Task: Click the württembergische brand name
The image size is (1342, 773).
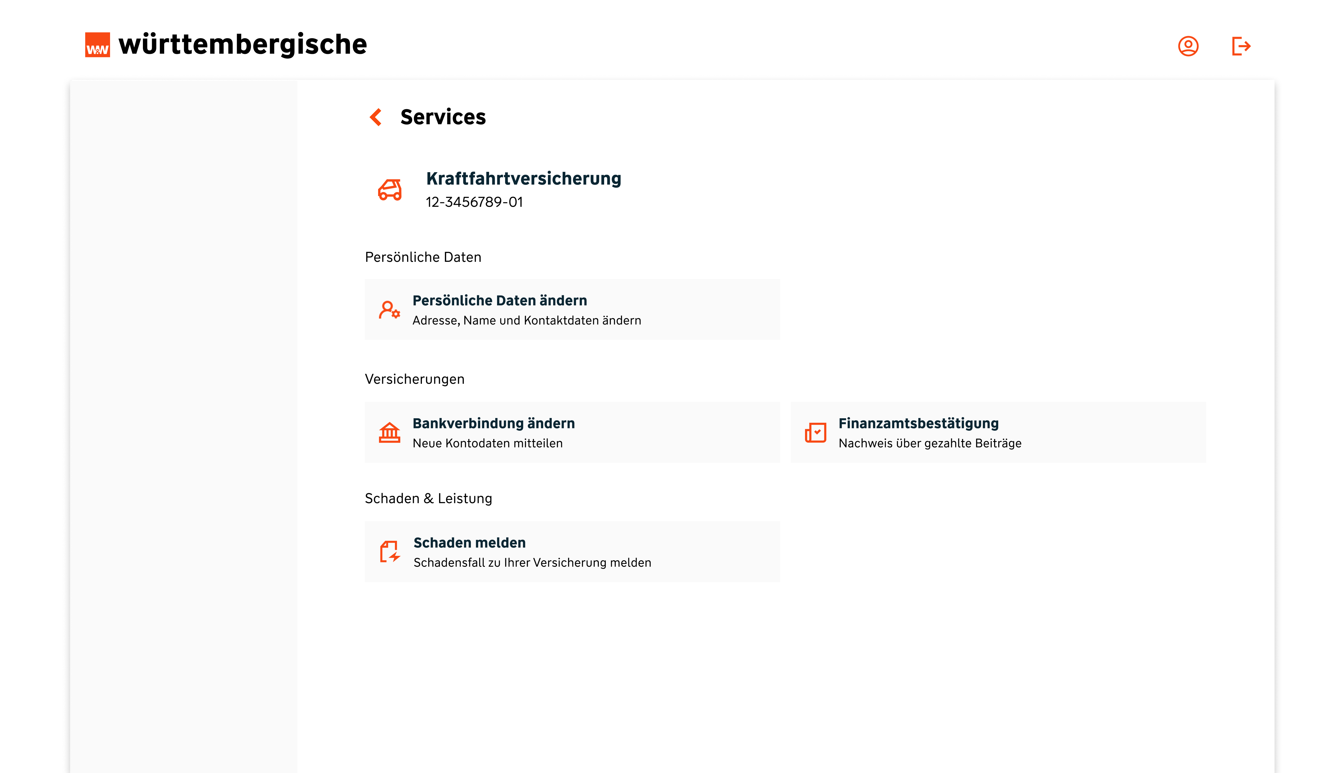Action: pos(243,45)
